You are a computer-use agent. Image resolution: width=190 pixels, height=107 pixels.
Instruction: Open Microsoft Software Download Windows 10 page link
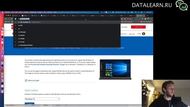[x=49, y=64]
